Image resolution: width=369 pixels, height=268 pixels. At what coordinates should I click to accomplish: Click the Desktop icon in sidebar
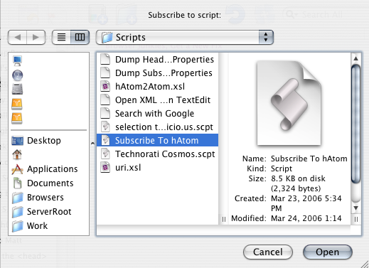17,141
